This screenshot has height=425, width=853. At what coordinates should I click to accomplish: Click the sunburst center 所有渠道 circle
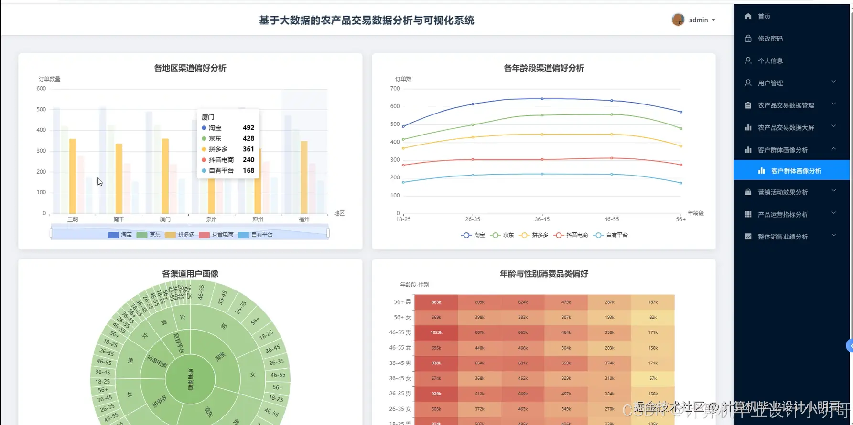pos(190,379)
